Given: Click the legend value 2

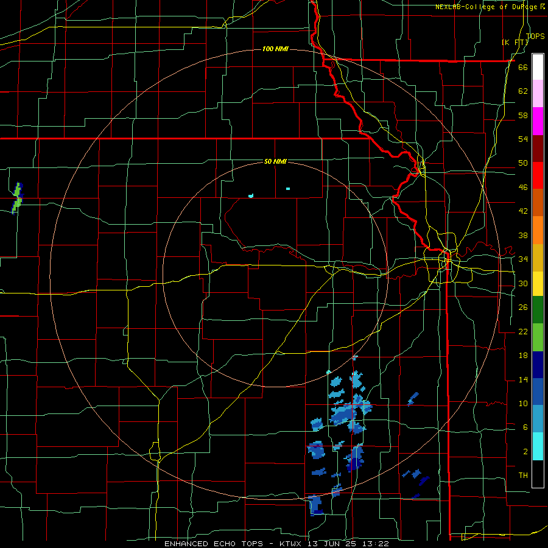Looking at the screenshot, I should (x=525, y=452).
